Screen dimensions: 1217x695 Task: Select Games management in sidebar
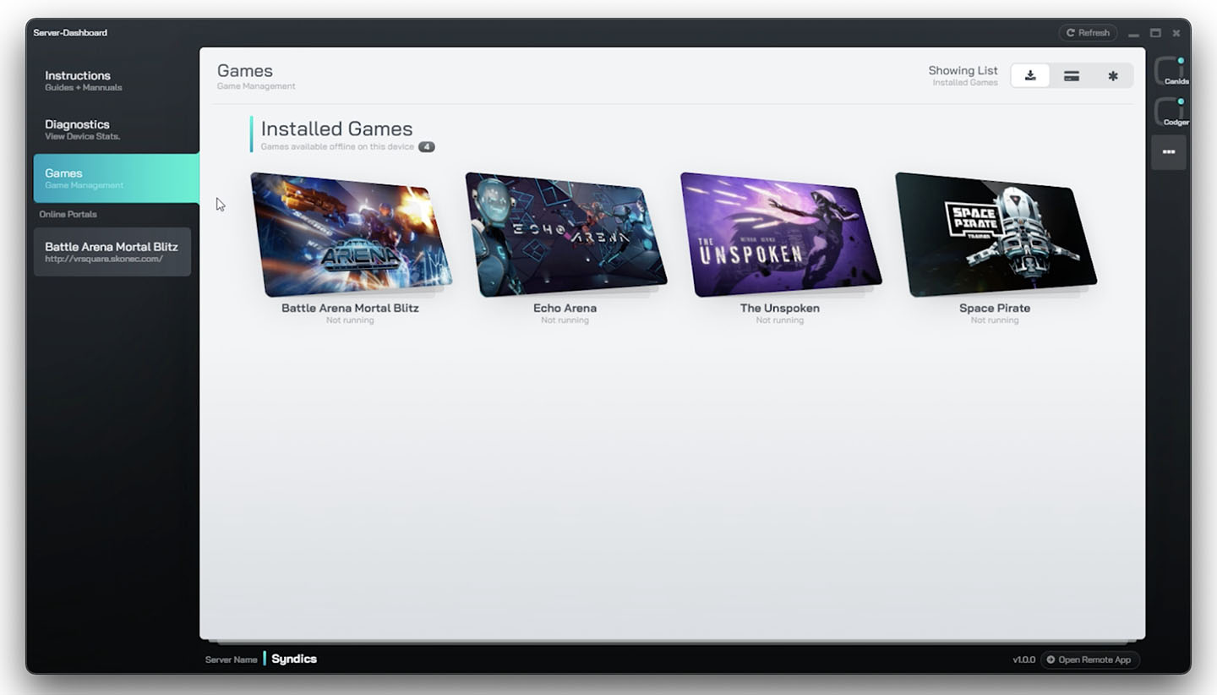116,178
